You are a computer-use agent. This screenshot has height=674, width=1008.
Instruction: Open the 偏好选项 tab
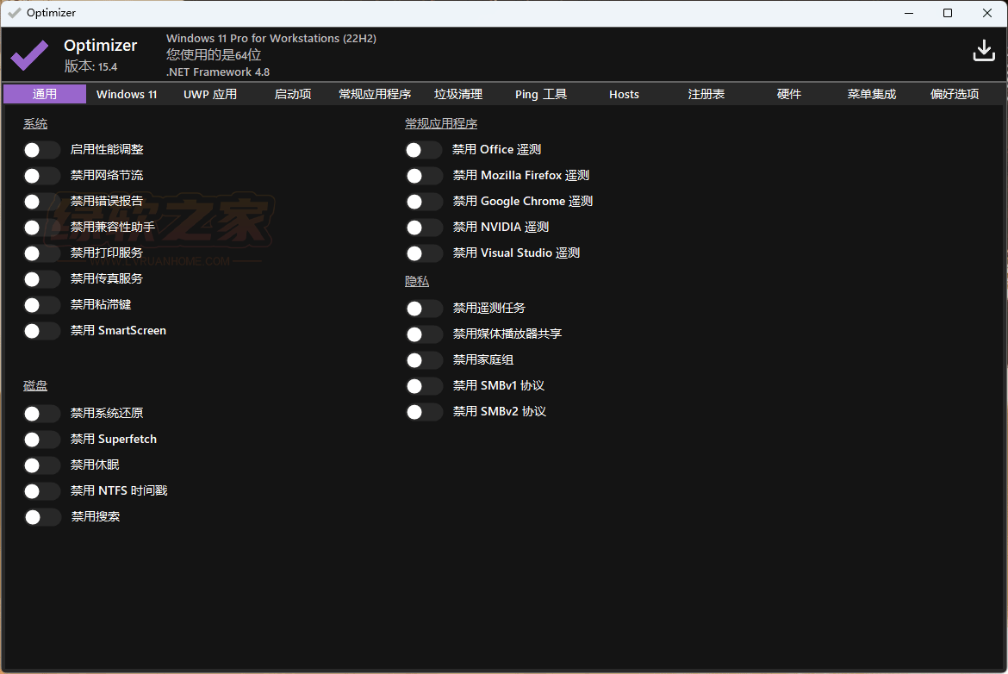954,94
